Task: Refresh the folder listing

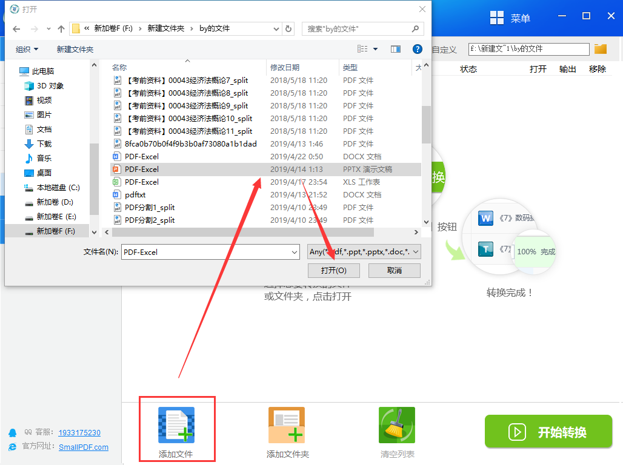Action: click(x=288, y=28)
